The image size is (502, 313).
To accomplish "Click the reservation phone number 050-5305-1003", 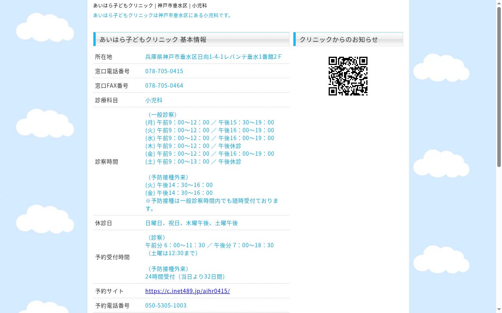I will click(166, 306).
